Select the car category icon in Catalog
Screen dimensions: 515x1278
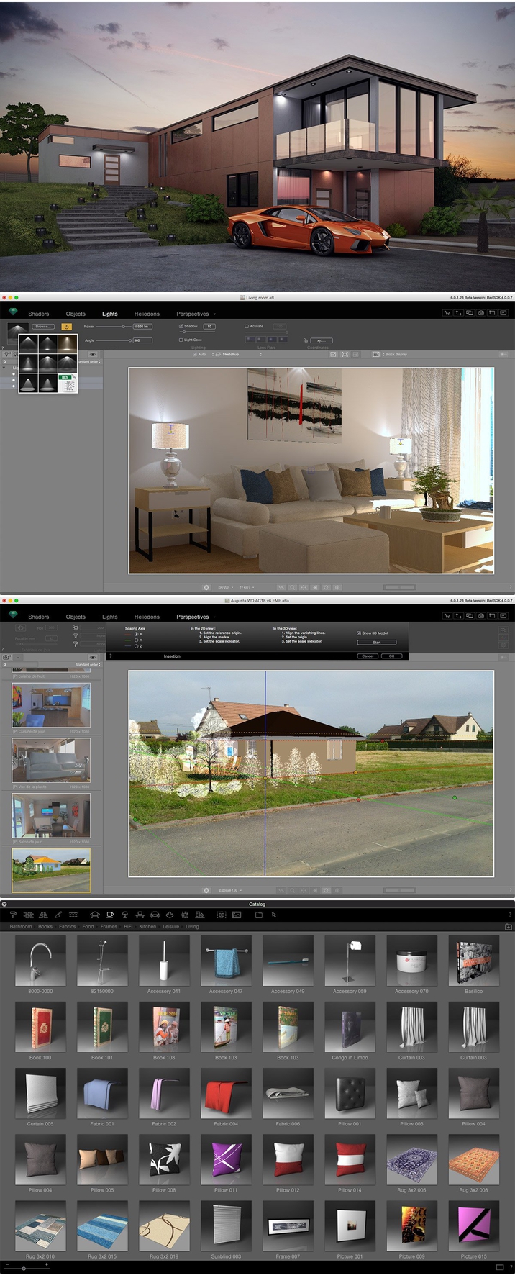(155, 915)
